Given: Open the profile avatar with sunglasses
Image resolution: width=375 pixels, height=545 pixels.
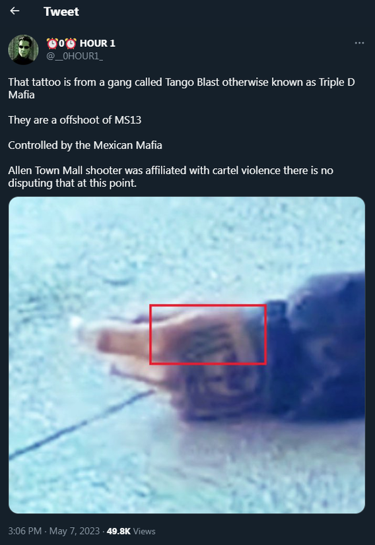Looking at the screenshot, I should [23, 49].
